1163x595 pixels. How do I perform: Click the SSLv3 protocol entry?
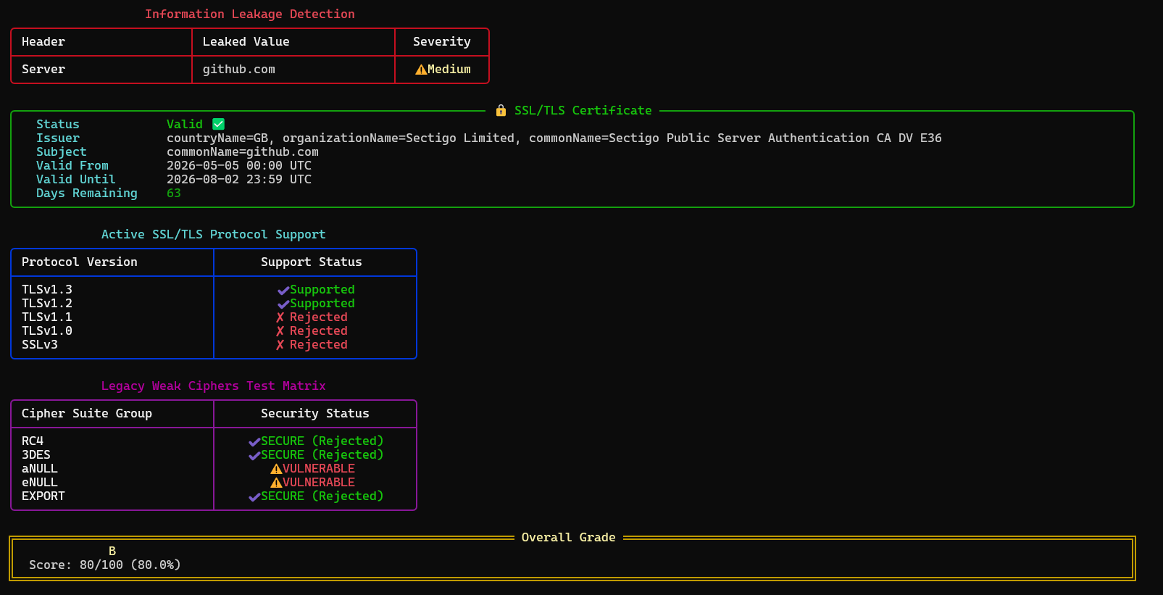pyautogui.click(x=40, y=344)
